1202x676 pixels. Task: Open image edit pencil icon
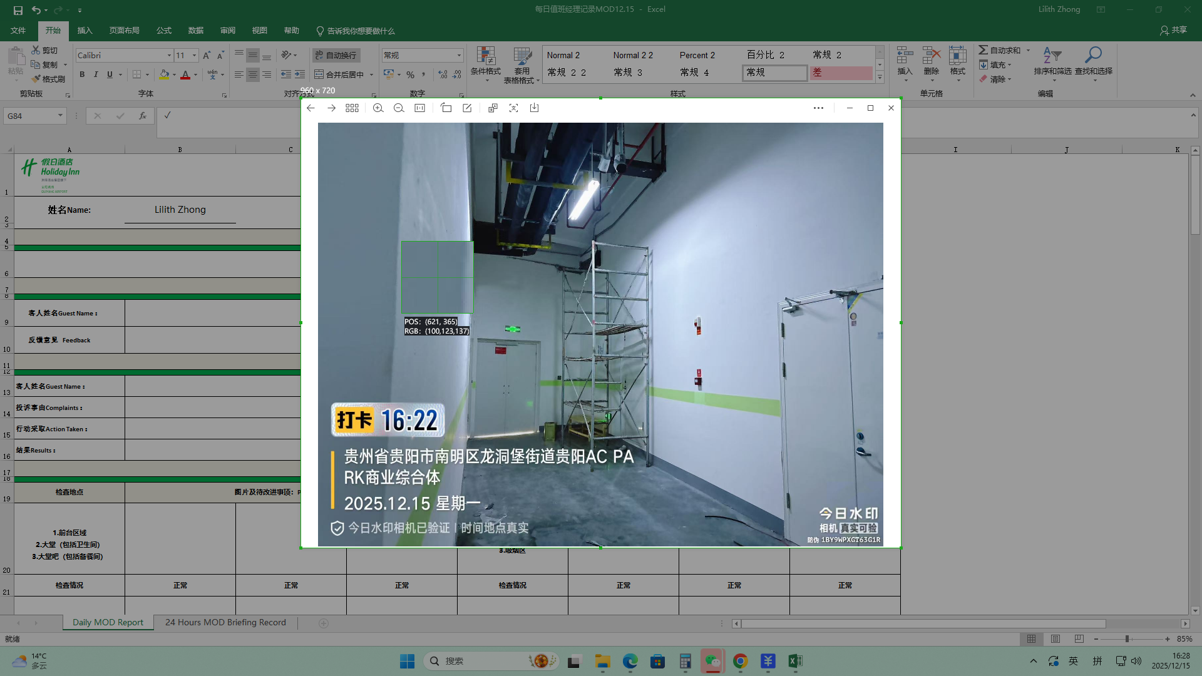[x=467, y=108]
